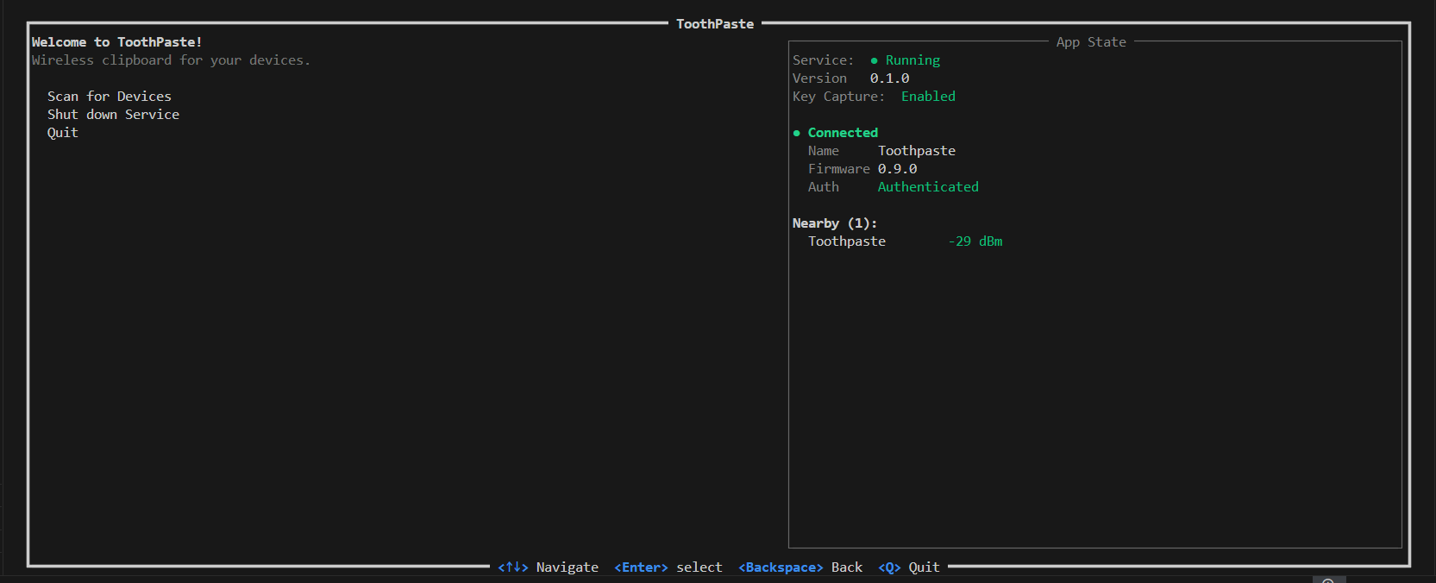Click the Running service status text
This screenshot has height=583, width=1436.
click(912, 60)
